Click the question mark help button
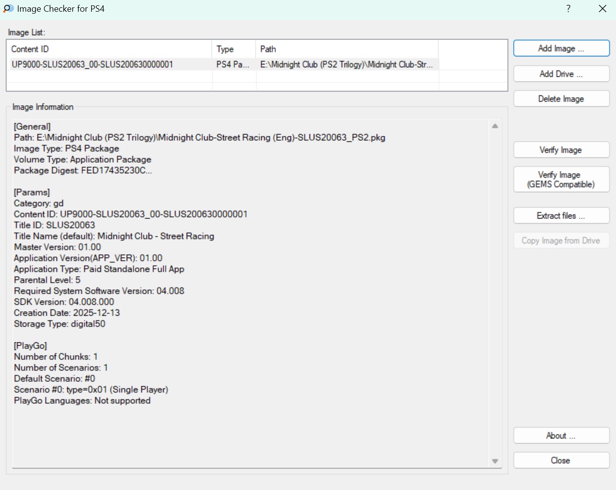The height and width of the screenshot is (490, 616). (568, 9)
